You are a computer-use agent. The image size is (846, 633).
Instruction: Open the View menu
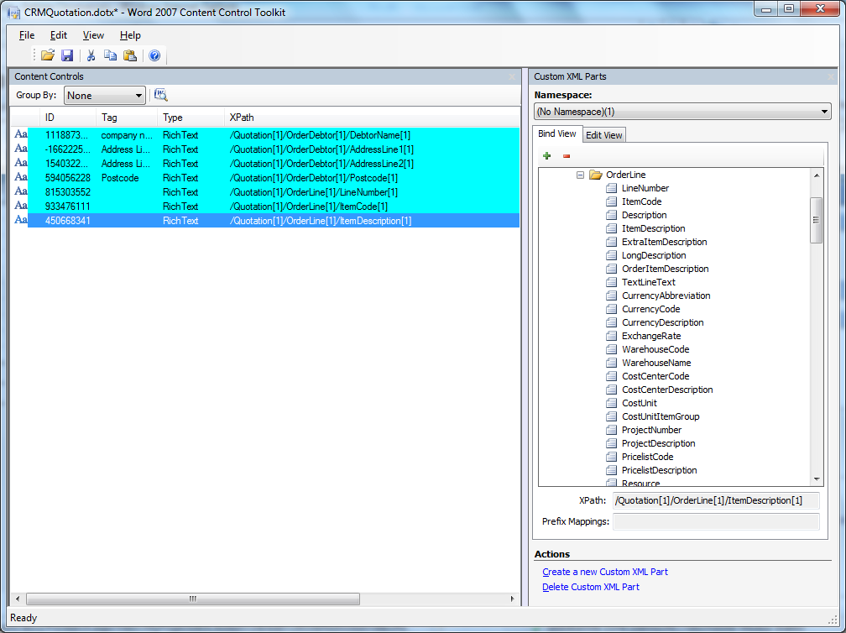click(93, 35)
